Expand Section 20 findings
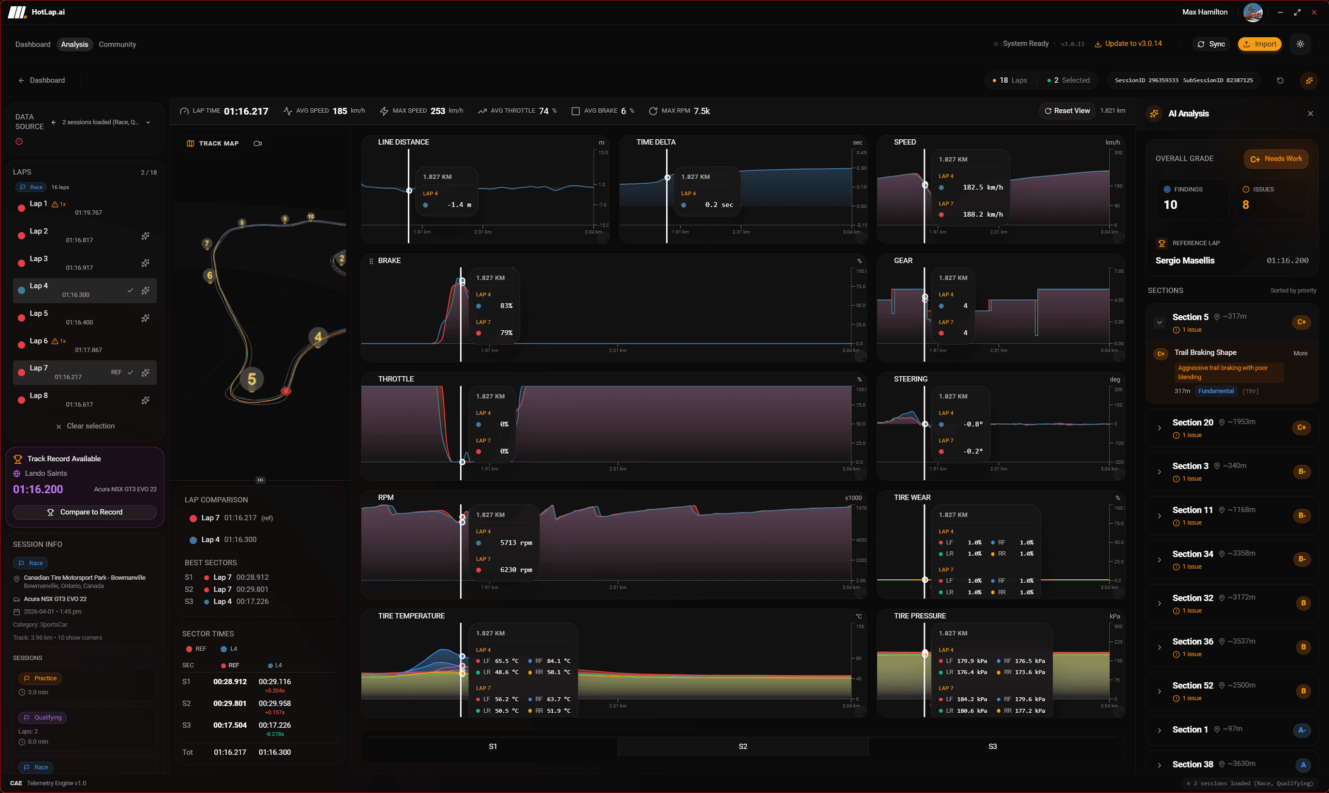The height and width of the screenshot is (793, 1329). point(1160,427)
